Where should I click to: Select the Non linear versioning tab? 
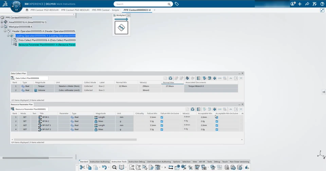coord(239,162)
